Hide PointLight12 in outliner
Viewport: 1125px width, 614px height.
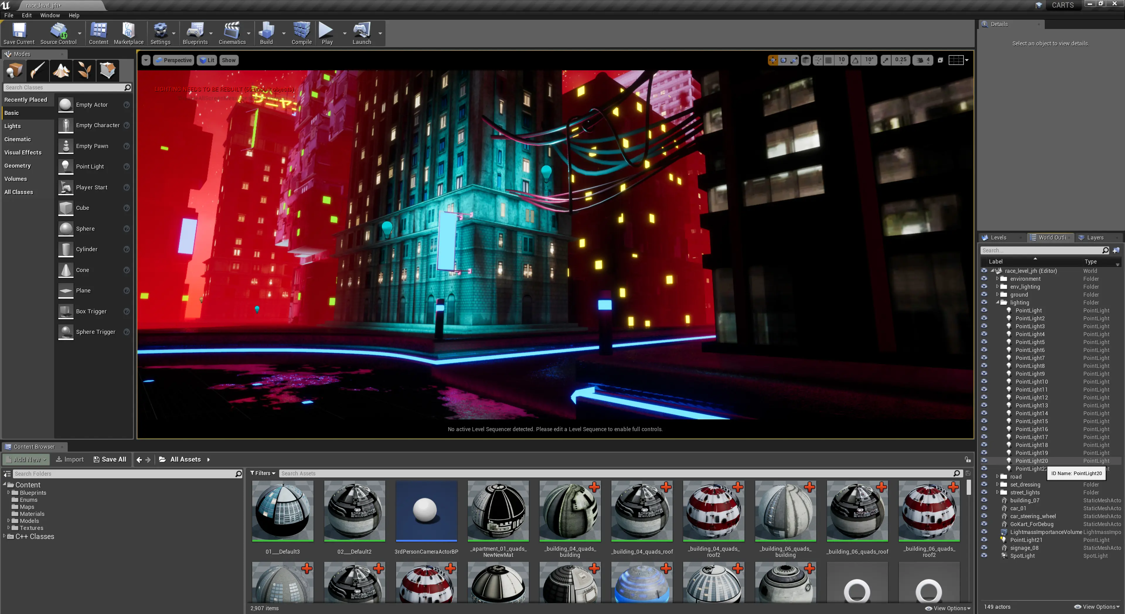pos(984,397)
